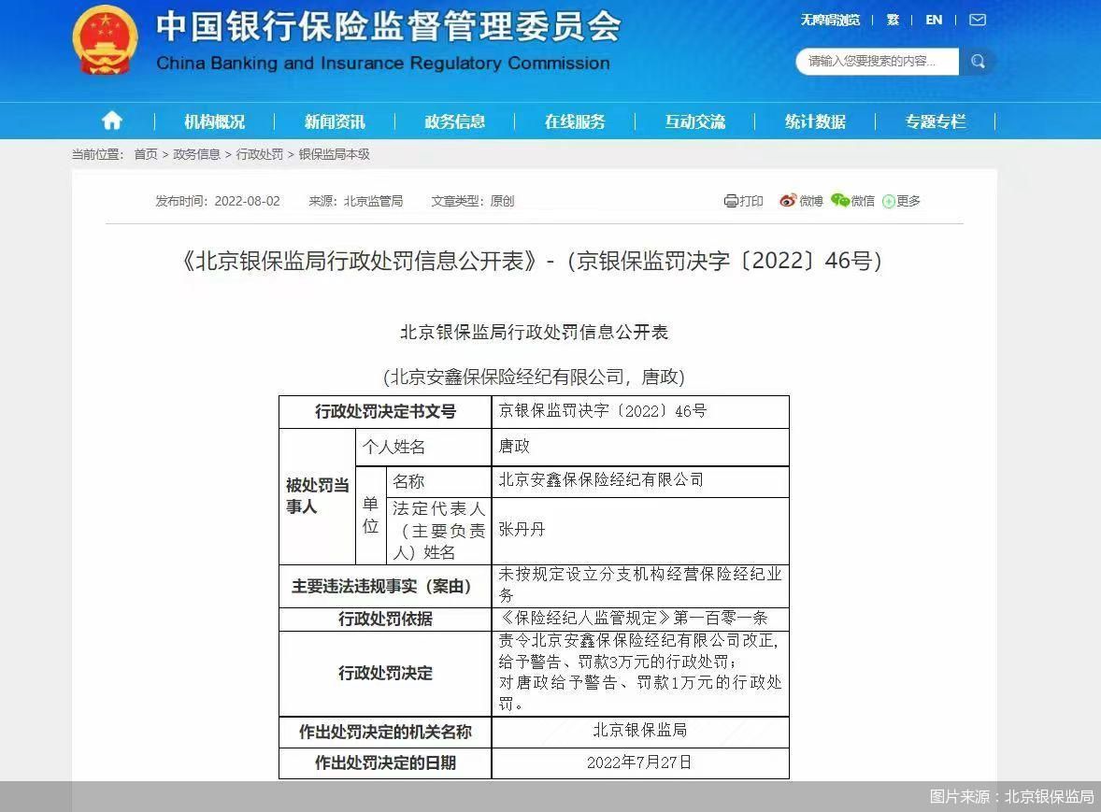The height and width of the screenshot is (812, 1101).
Task: Click the label 名称
Action: click(408, 481)
